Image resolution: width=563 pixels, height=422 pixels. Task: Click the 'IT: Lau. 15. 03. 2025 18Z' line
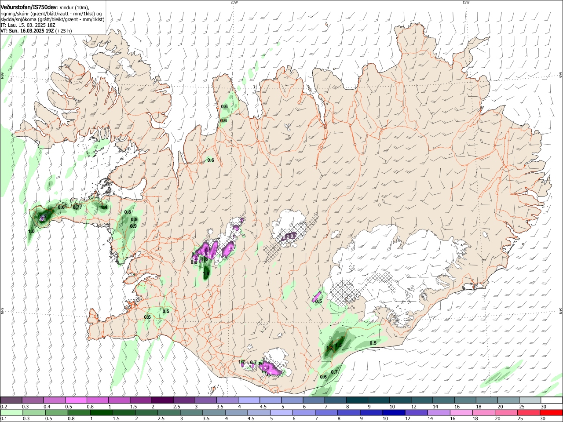[x=27, y=25]
